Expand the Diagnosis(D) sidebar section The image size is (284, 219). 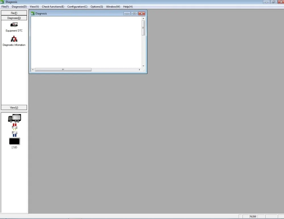click(14, 18)
